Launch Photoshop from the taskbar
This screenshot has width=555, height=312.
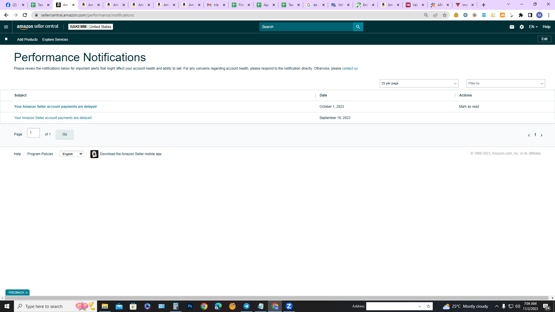(x=190, y=306)
